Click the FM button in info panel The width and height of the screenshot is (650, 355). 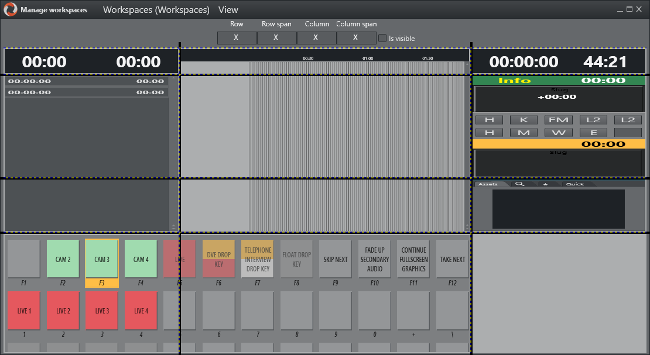(559, 120)
